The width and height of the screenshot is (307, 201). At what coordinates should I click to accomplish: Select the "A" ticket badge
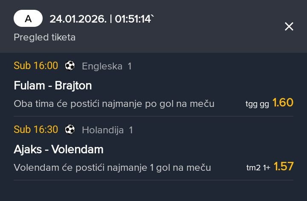coord(28,19)
